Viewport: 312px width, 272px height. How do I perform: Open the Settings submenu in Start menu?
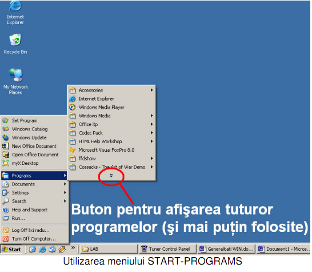click(x=35, y=193)
